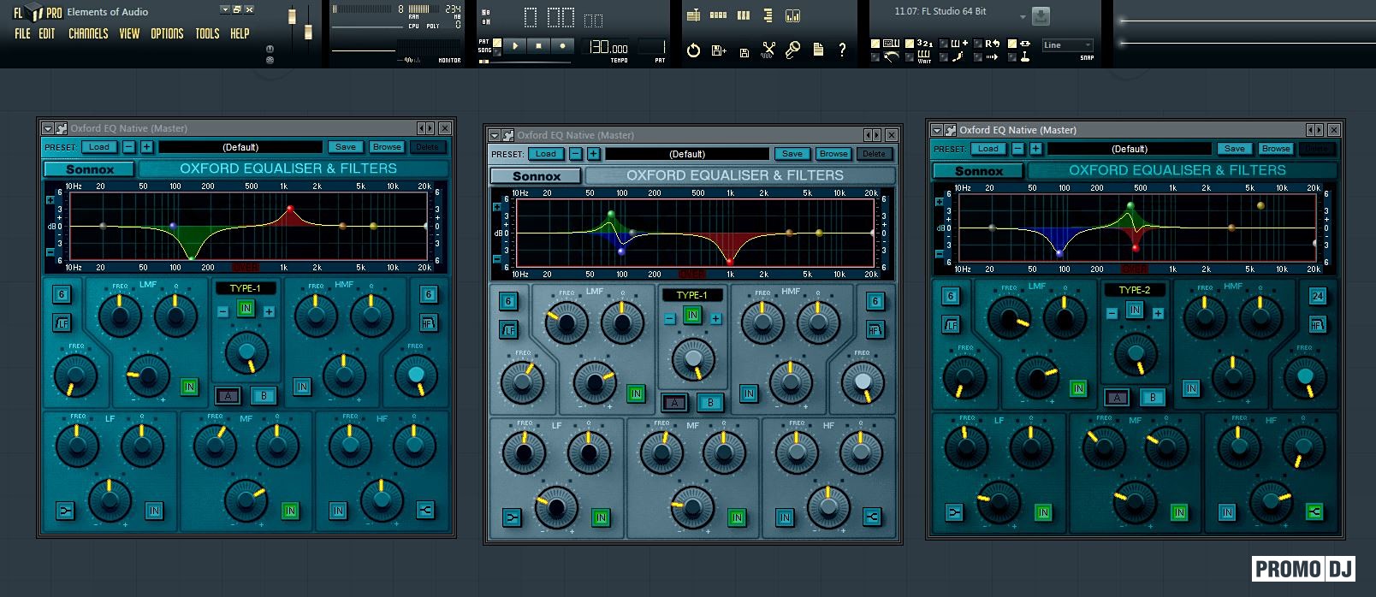Enable HMF band IN button in leftmost EQ
The image size is (1376, 597).
302,387
